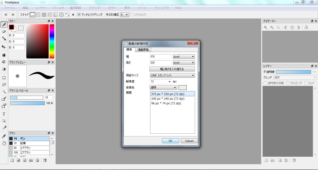Enable parallel line snap
The height and width of the screenshot is (170, 318).
coord(38,15)
